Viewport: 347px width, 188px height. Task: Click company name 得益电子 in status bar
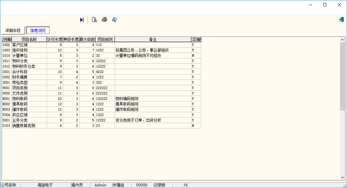tap(45, 185)
